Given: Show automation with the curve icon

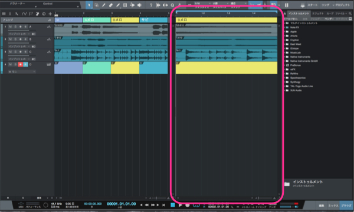Looking at the screenshot, I should click(24, 14).
